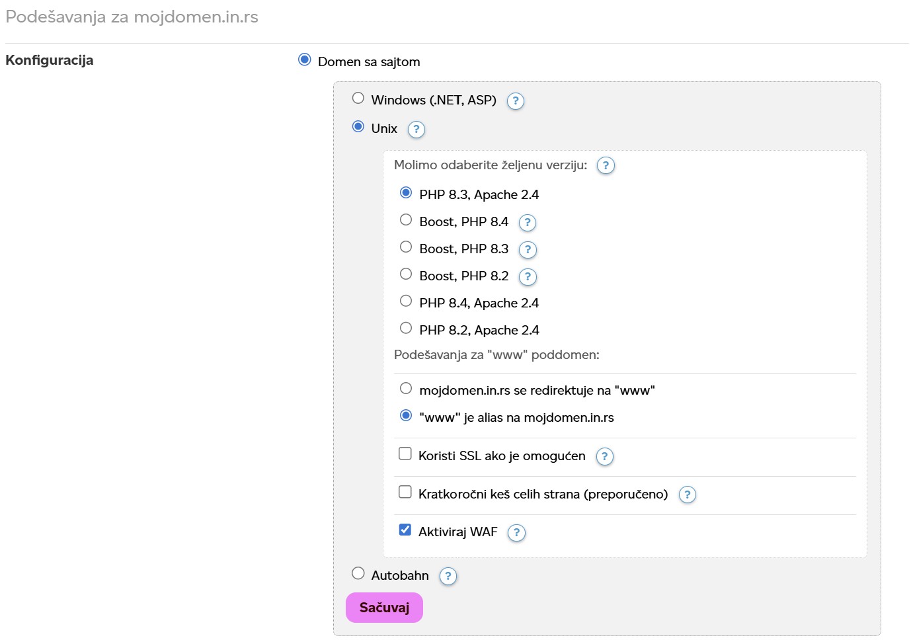Show help tooltip for Aktiviraj WAF
The image size is (911, 640).
[x=516, y=533]
